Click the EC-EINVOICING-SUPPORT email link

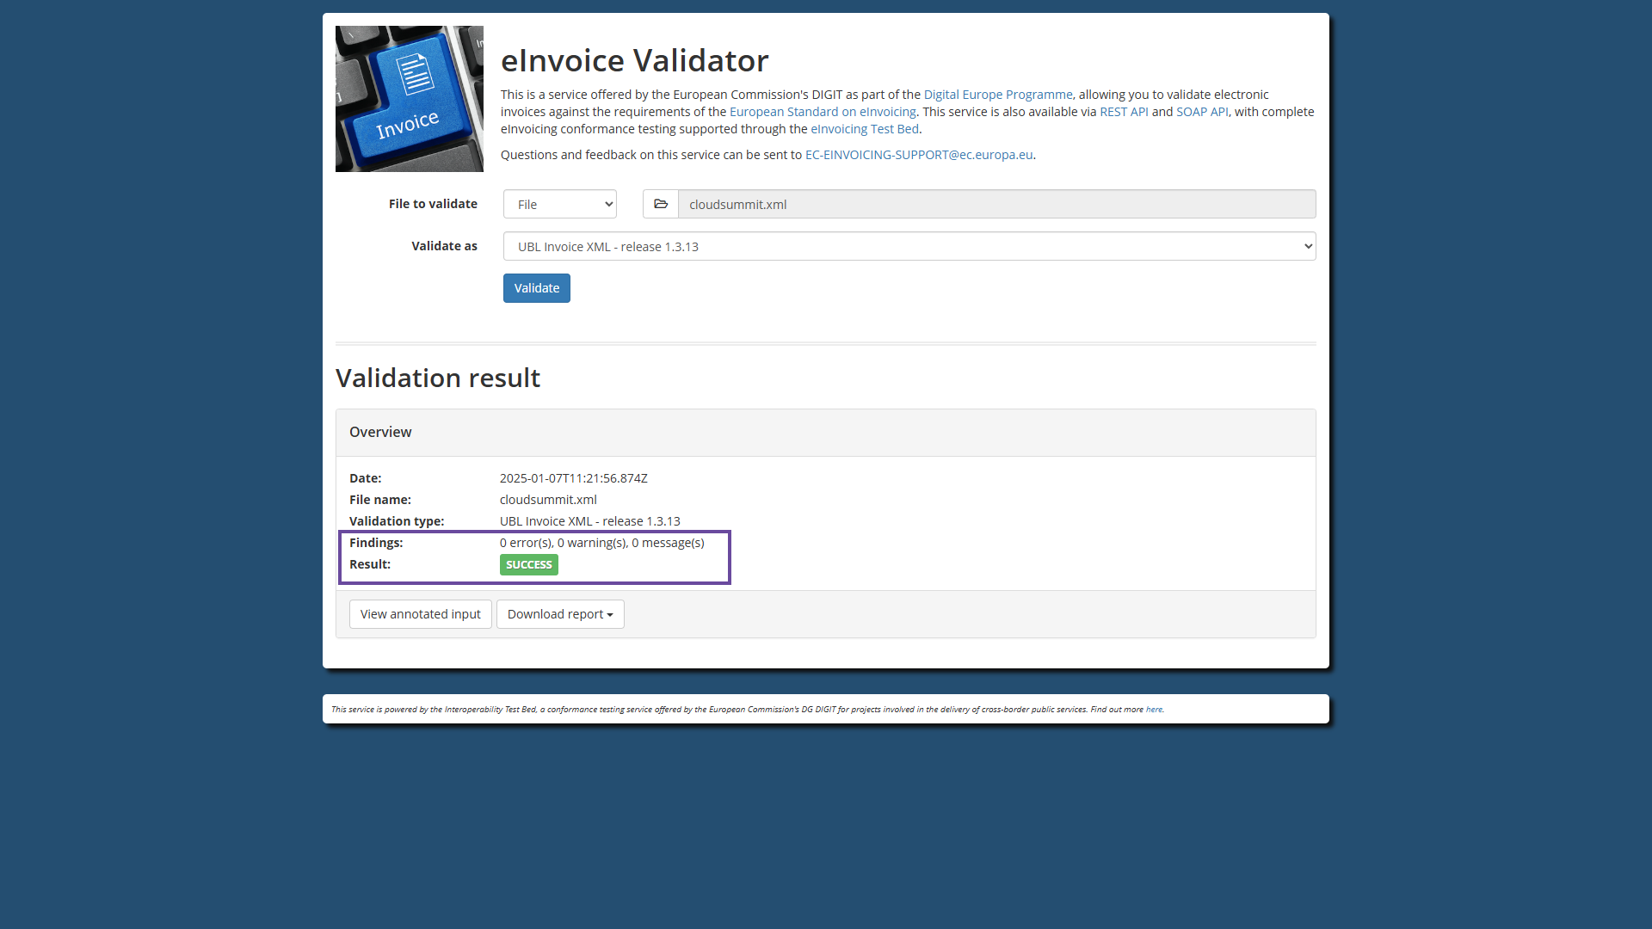tap(918, 154)
